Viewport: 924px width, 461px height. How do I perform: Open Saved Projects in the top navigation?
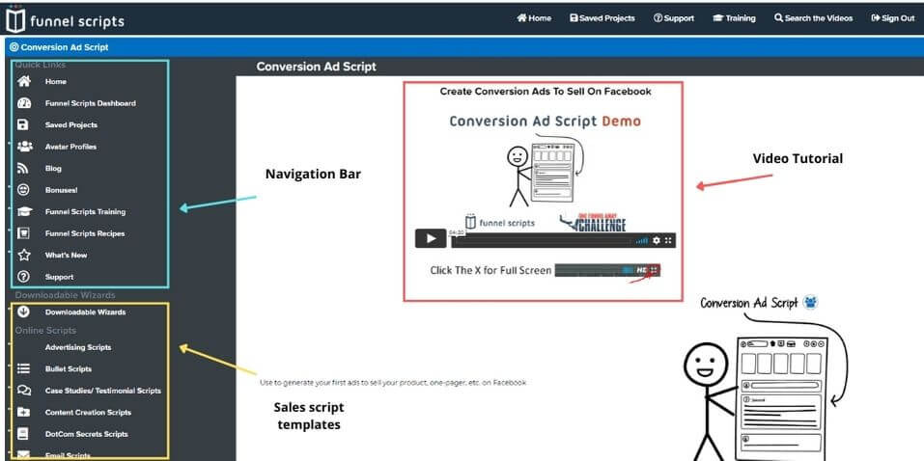point(602,18)
